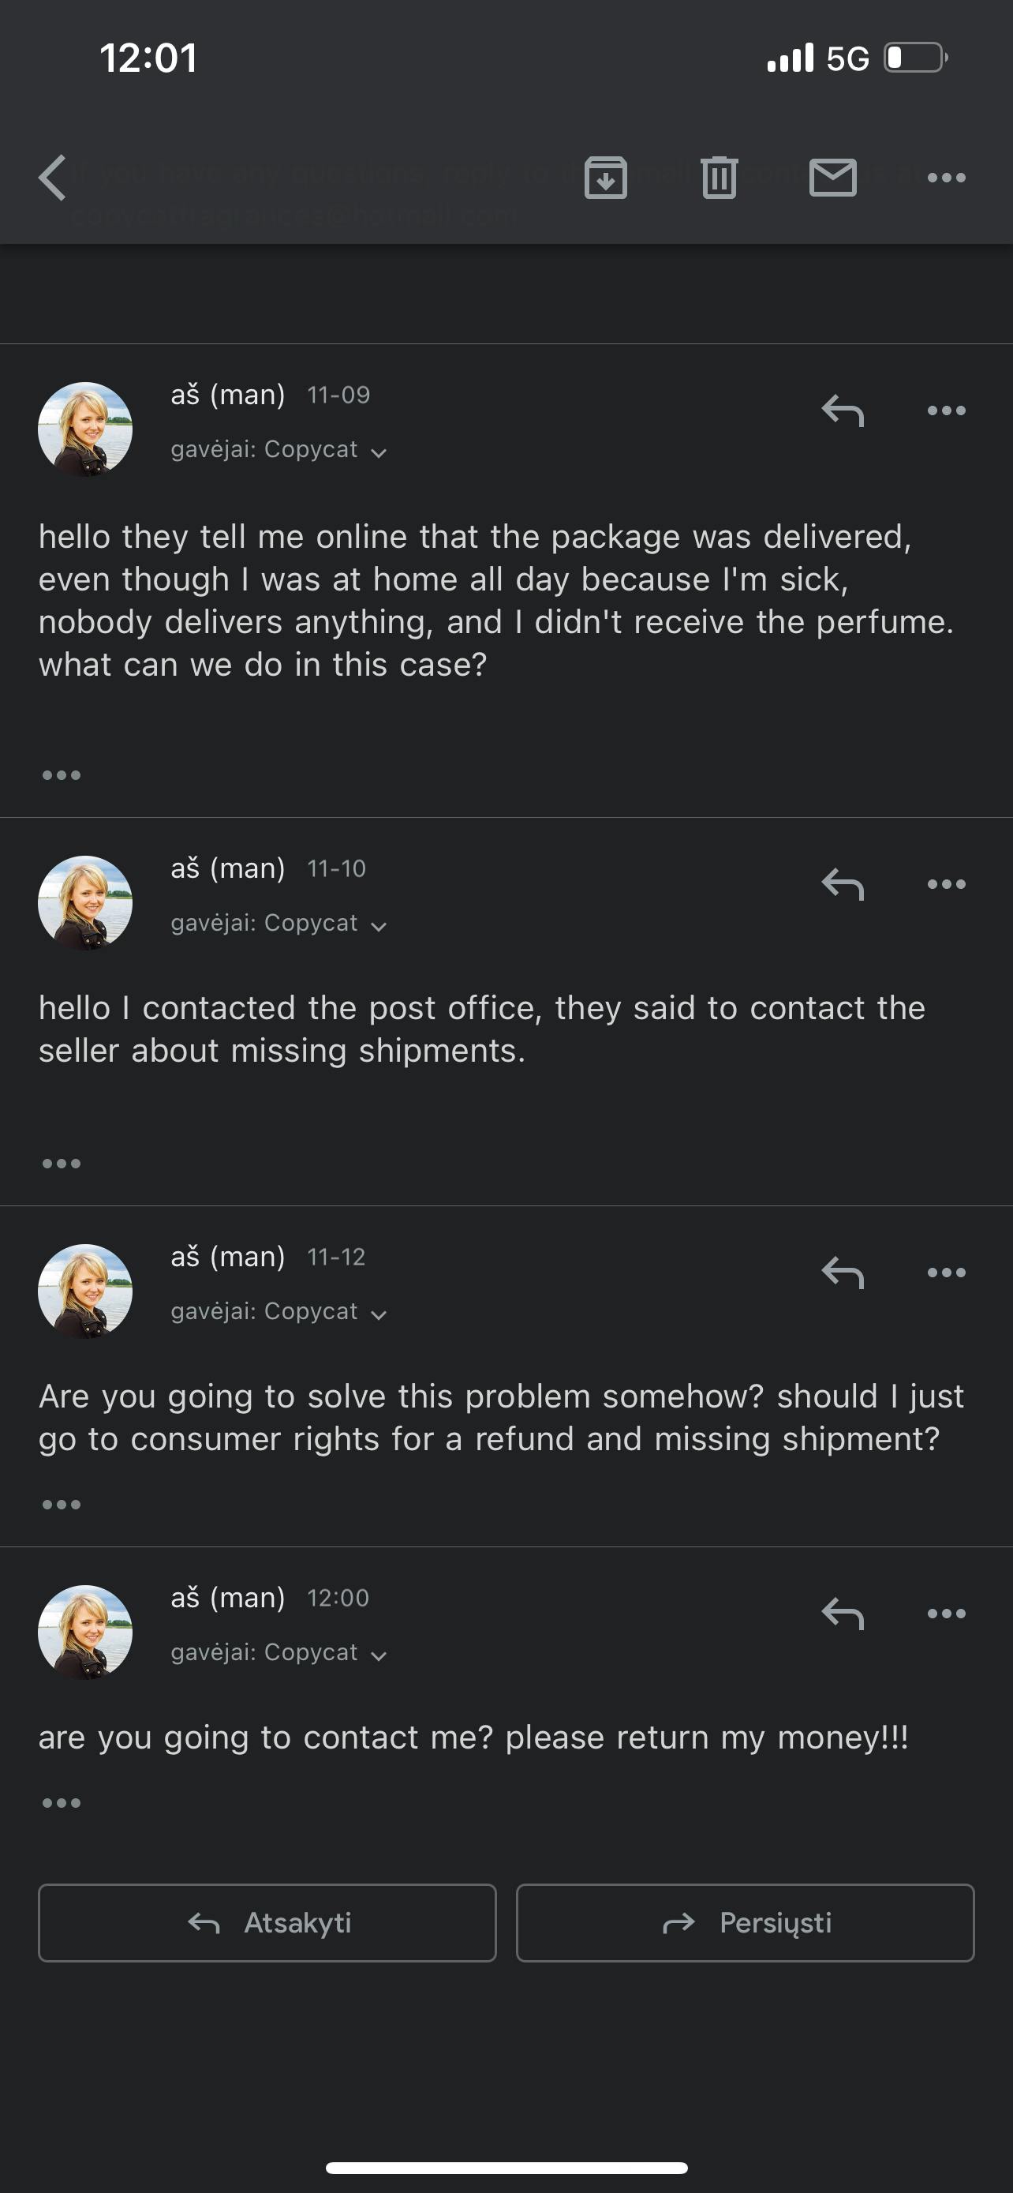Reply to the 11-12 message

[x=842, y=1273]
